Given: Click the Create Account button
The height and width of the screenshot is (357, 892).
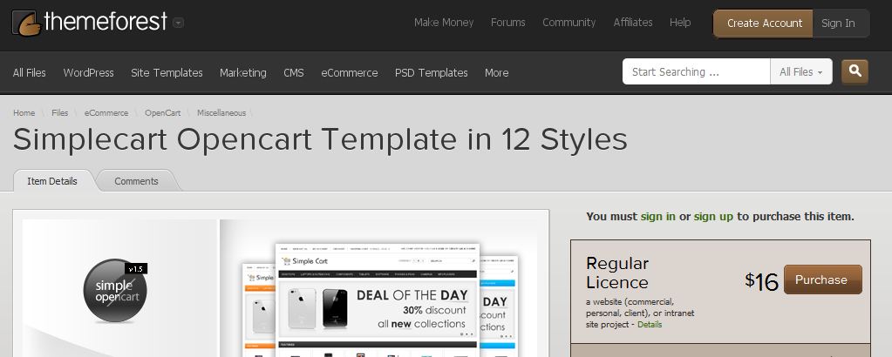Looking at the screenshot, I should pos(764,24).
